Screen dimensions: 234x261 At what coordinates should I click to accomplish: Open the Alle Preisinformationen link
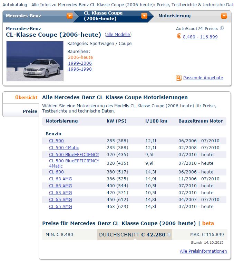(x=203, y=251)
